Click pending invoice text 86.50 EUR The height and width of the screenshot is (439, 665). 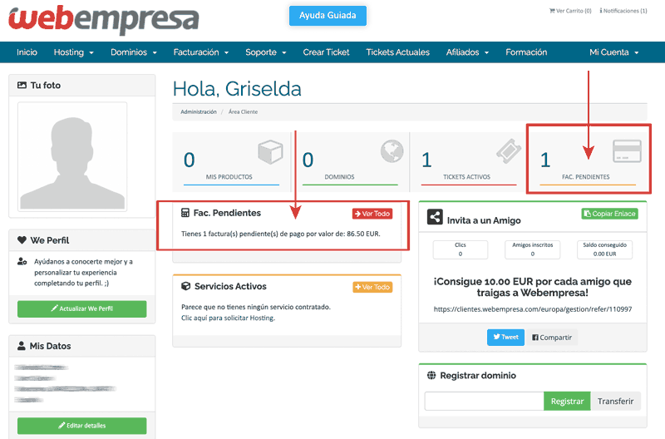(x=281, y=234)
